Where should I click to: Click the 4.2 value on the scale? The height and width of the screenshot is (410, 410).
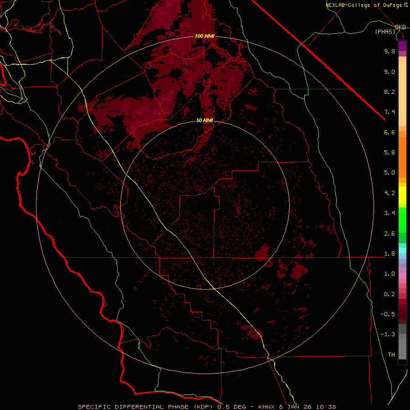[389, 193]
